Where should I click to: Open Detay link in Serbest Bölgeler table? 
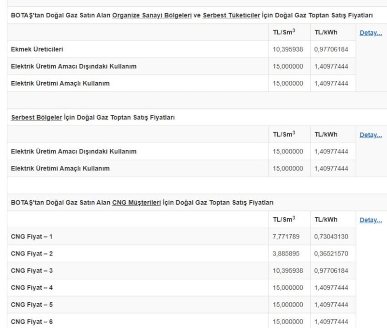pyautogui.click(x=371, y=135)
